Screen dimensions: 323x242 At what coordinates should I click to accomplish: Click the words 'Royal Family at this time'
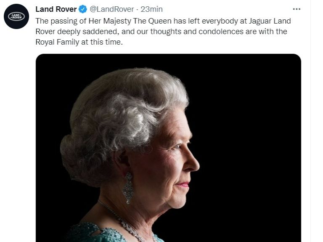[x=79, y=43]
